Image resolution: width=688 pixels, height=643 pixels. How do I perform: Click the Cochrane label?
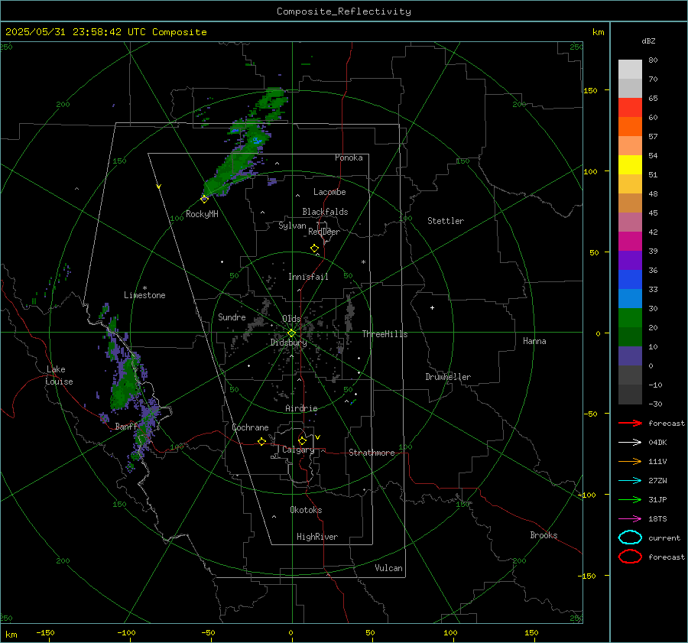250,427
